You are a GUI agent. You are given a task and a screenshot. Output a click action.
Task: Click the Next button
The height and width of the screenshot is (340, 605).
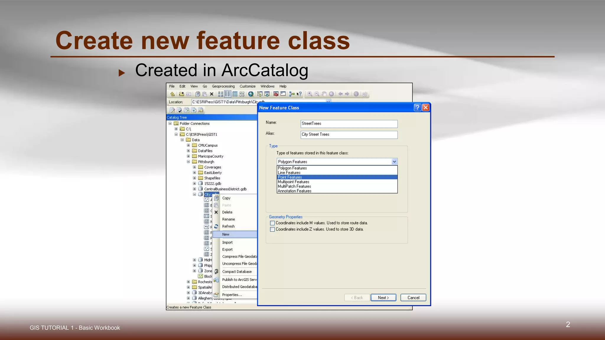point(383,297)
